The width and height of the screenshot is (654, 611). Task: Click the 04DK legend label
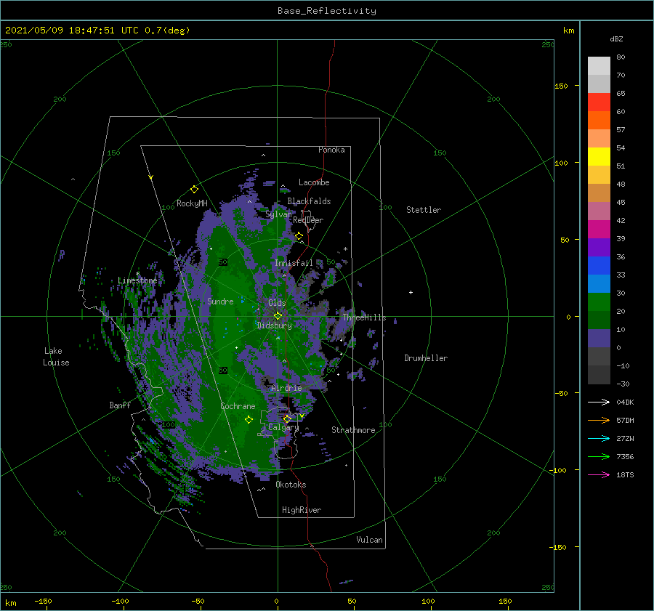tap(625, 402)
